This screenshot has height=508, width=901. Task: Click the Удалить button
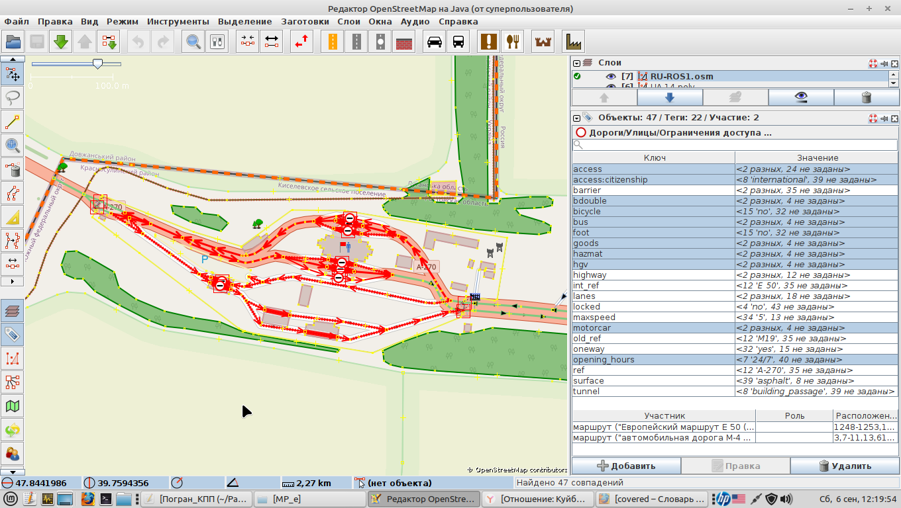coord(845,466)
